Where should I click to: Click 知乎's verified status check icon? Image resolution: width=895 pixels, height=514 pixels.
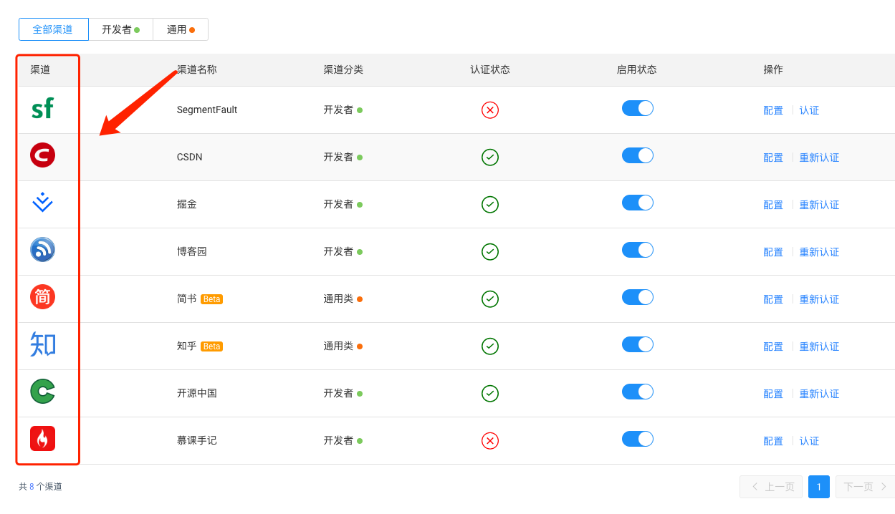pos(490,346)
